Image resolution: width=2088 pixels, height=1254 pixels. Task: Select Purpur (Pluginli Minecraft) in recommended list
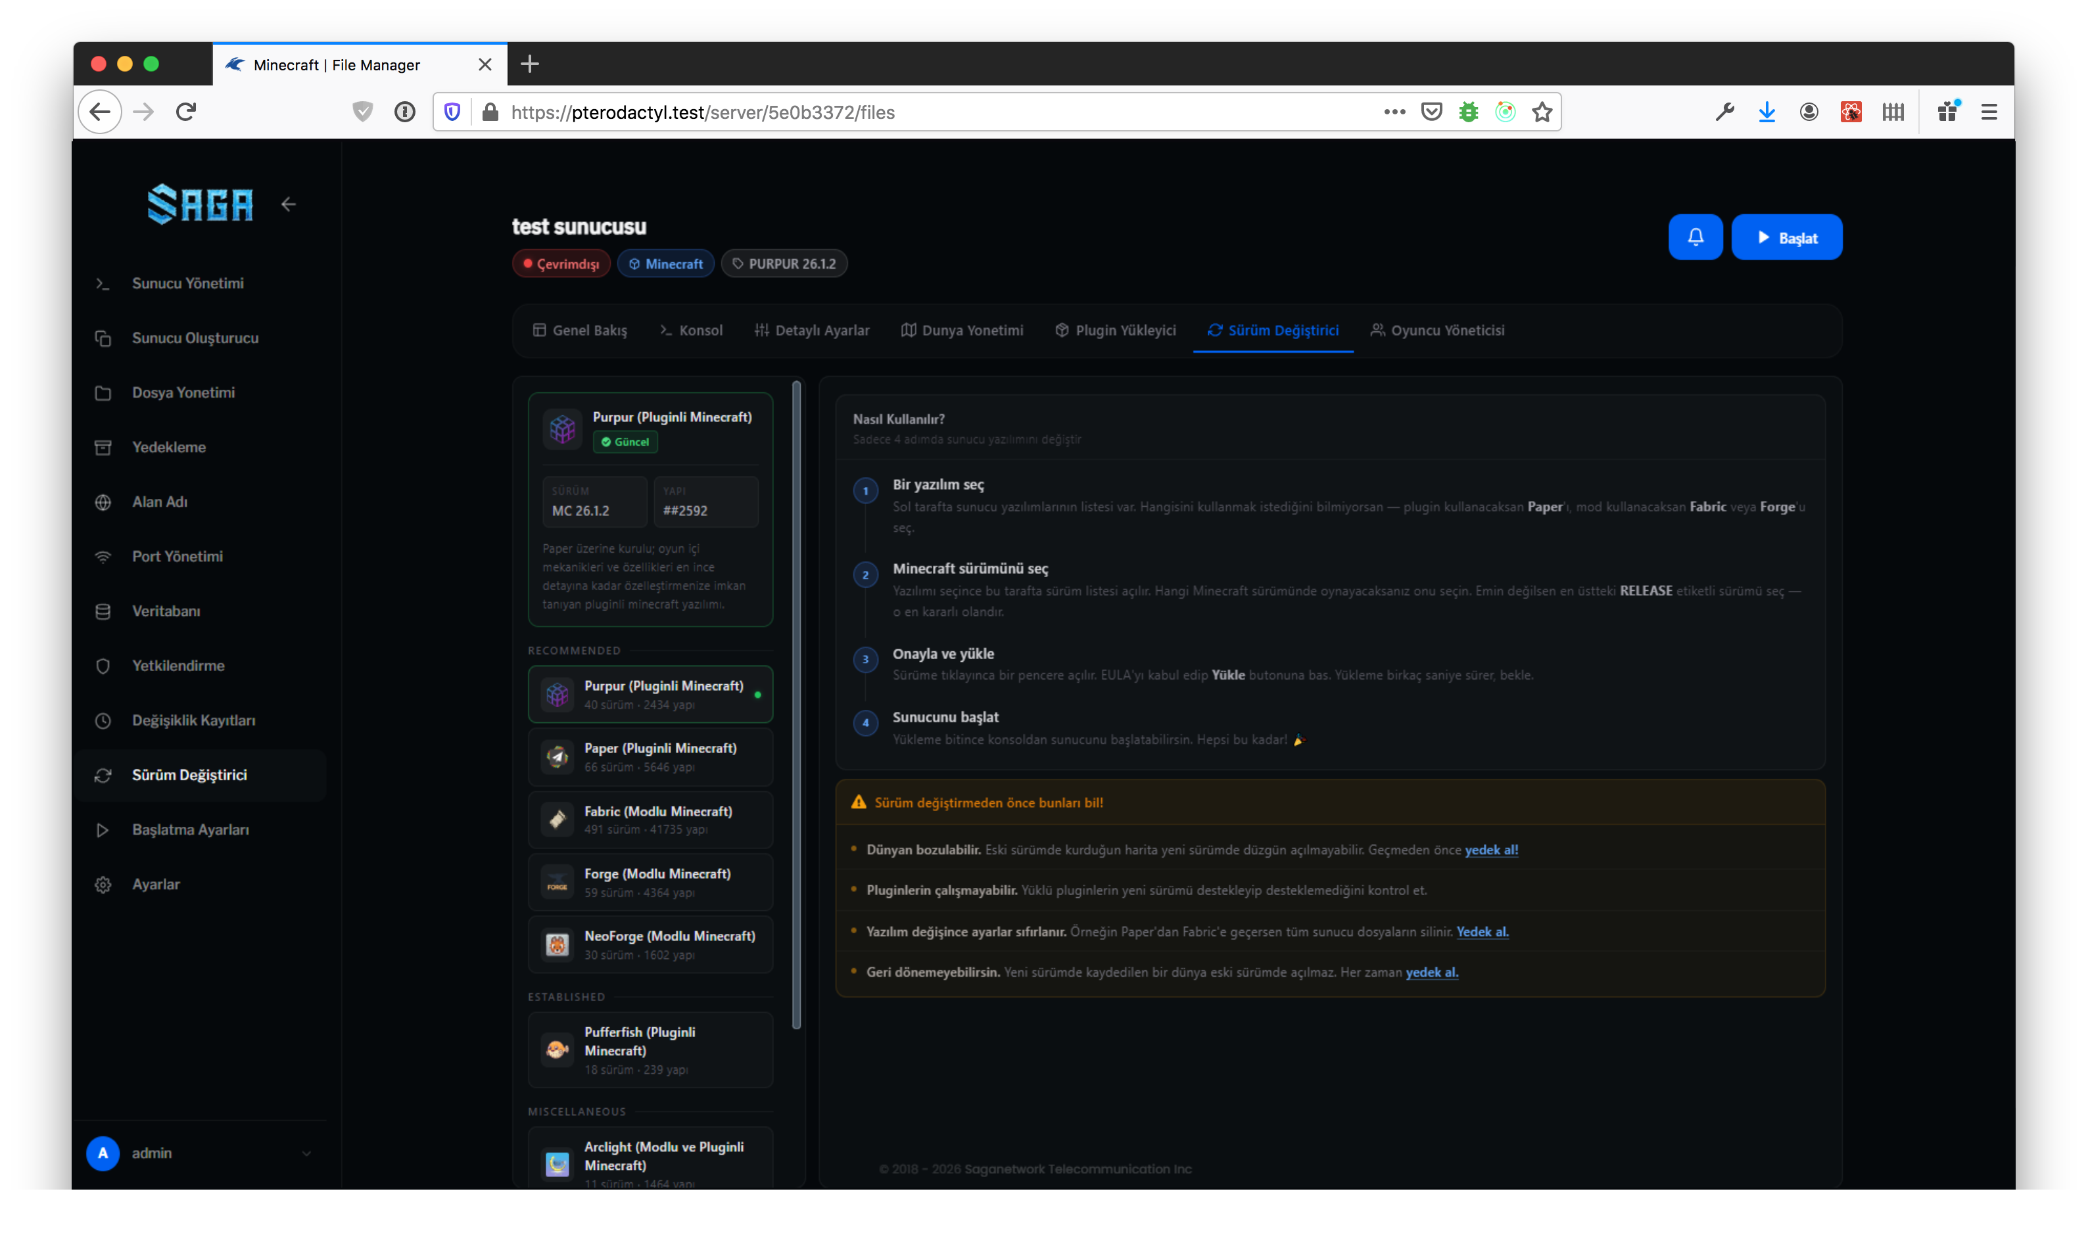coord(651,695)
